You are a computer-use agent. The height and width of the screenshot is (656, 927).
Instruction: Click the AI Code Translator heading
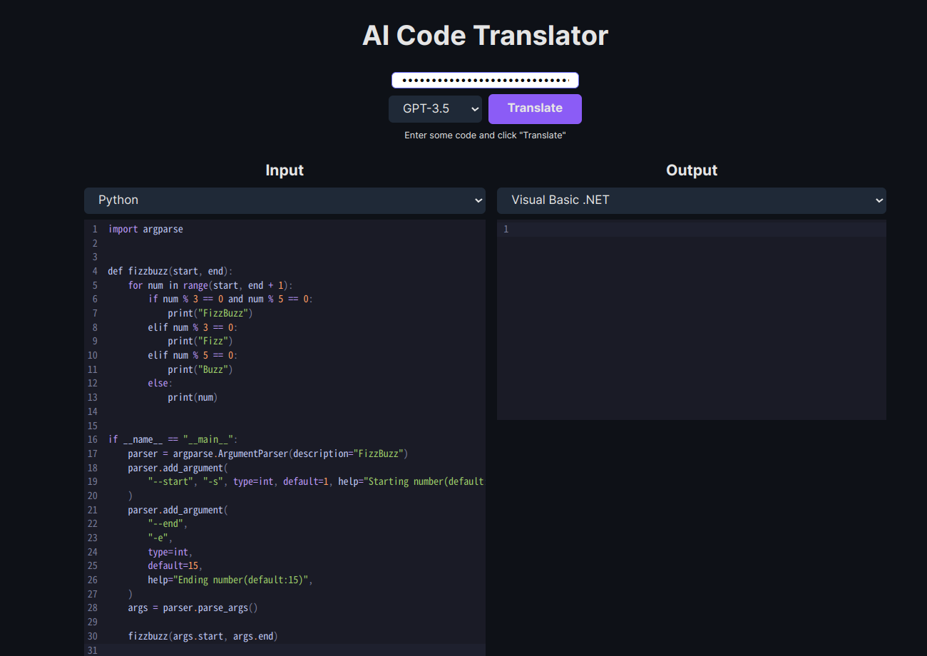click(485, 35)
